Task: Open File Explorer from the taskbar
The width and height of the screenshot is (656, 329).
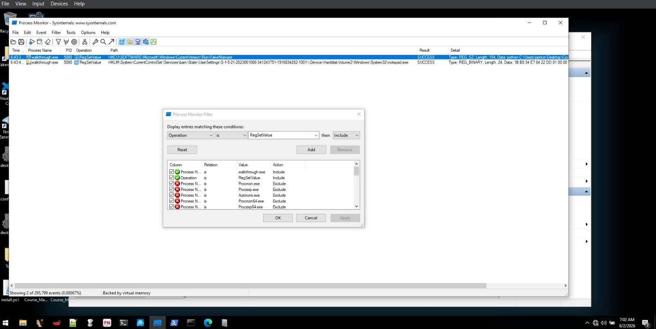Action: point(23,323)
